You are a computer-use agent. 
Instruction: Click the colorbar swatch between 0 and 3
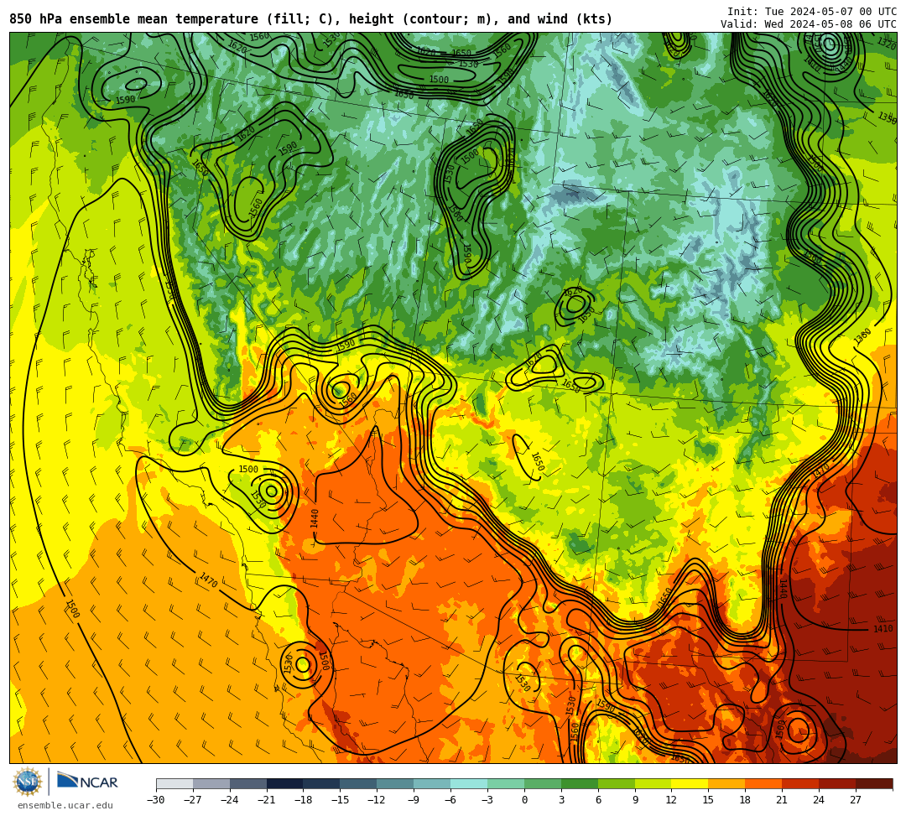[x=543, y=783]
